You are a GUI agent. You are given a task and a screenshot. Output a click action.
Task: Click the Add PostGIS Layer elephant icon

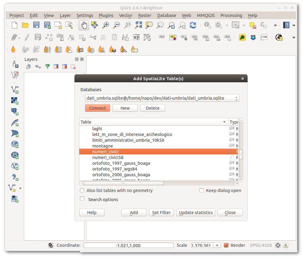click(15, 111)
